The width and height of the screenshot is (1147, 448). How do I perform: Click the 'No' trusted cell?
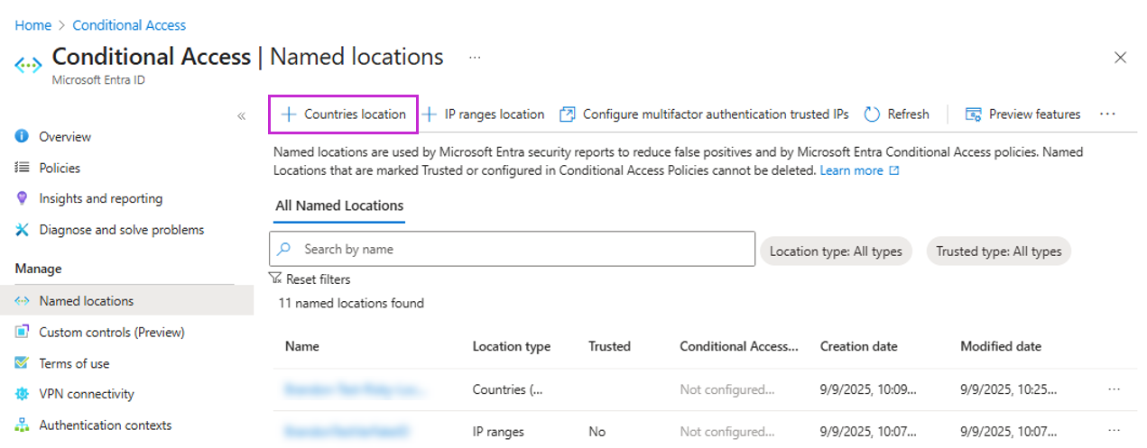pyautogui.click(x=597, y=432)
